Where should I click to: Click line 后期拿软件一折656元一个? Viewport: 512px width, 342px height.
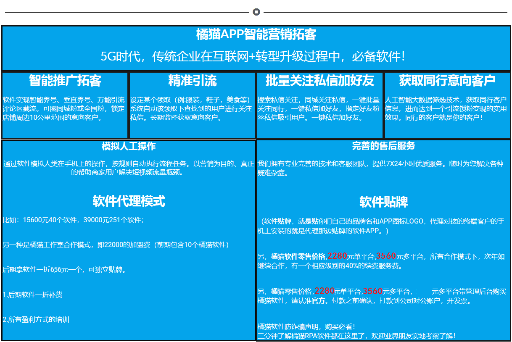tap(64, 269)
